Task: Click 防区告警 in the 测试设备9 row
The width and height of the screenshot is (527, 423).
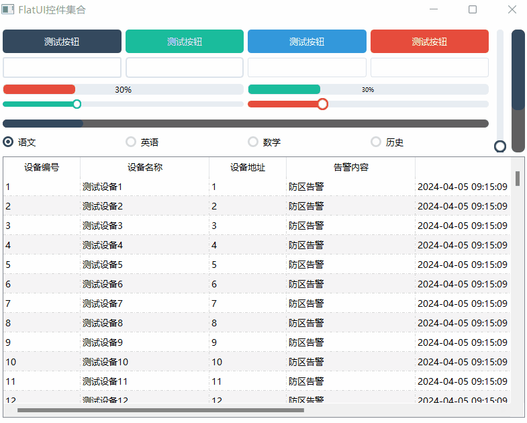Action: click(306, 342)
